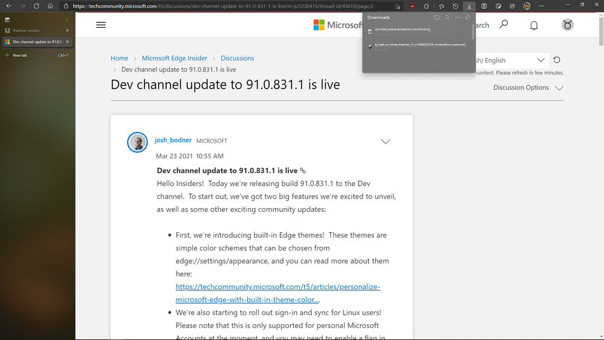Image resolution: width=604 pixels, height=340 pixels.
Task: Open downloads folder from Downloads panel
Action: [x=437, y=18]
